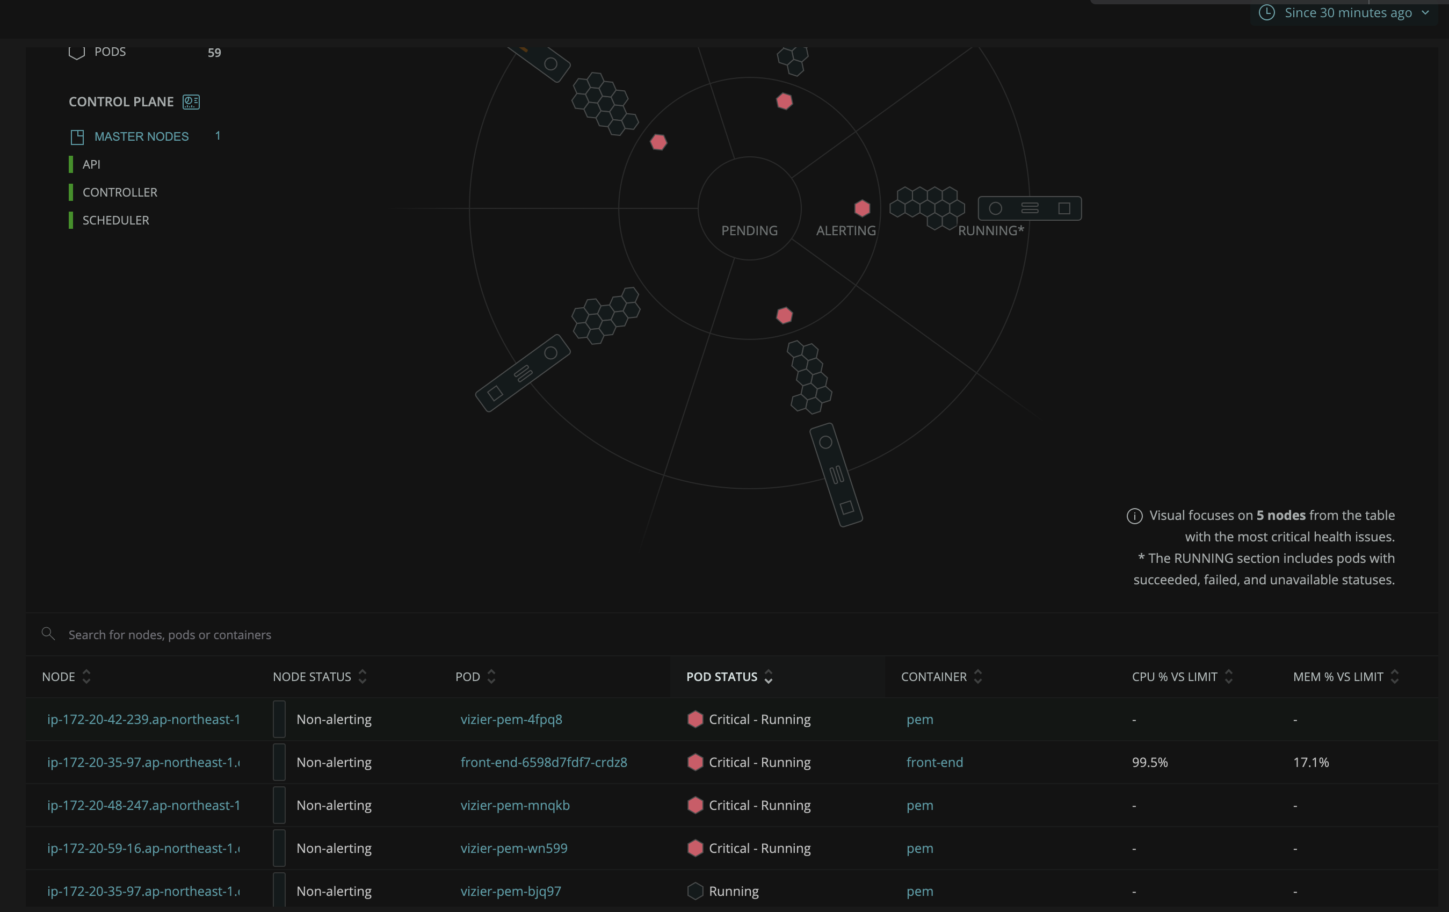Toggle the CONTROLLER health indicator
Viewport: 1449px width, 912px height.
tap(71, 192)
